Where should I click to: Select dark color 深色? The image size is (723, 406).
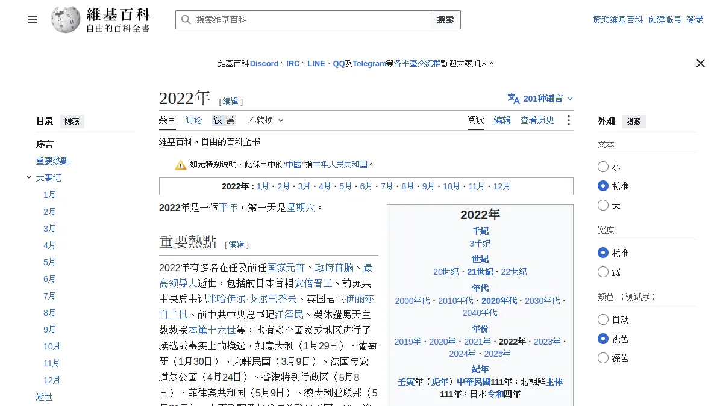pyautogui.click(x=603, y=358)
